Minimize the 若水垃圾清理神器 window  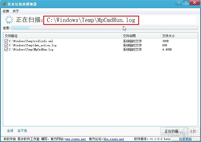pos(179,3)
